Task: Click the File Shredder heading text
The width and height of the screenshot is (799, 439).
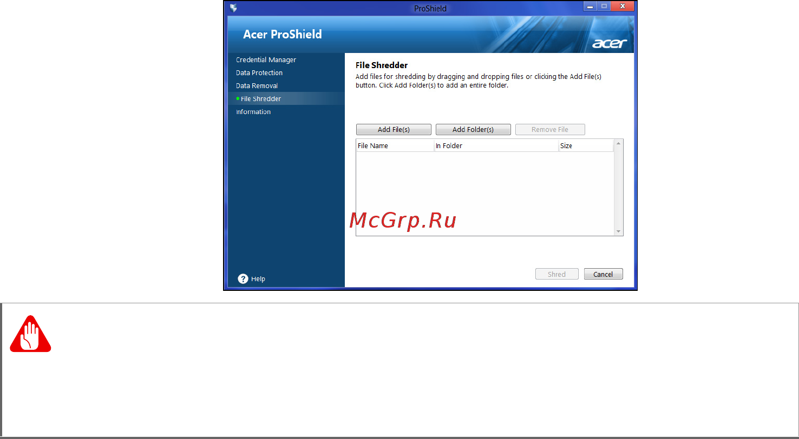Action: coord(382,65)
